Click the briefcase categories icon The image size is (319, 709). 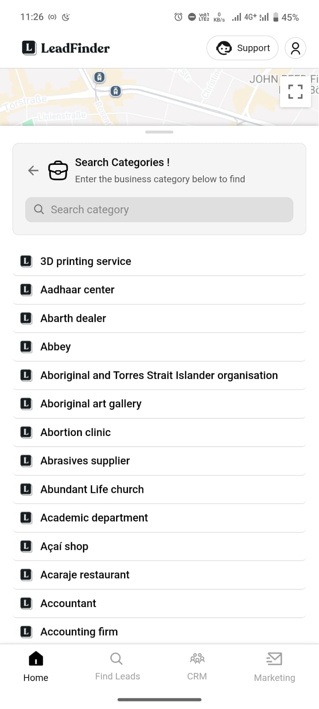click(x=58, y=171)
